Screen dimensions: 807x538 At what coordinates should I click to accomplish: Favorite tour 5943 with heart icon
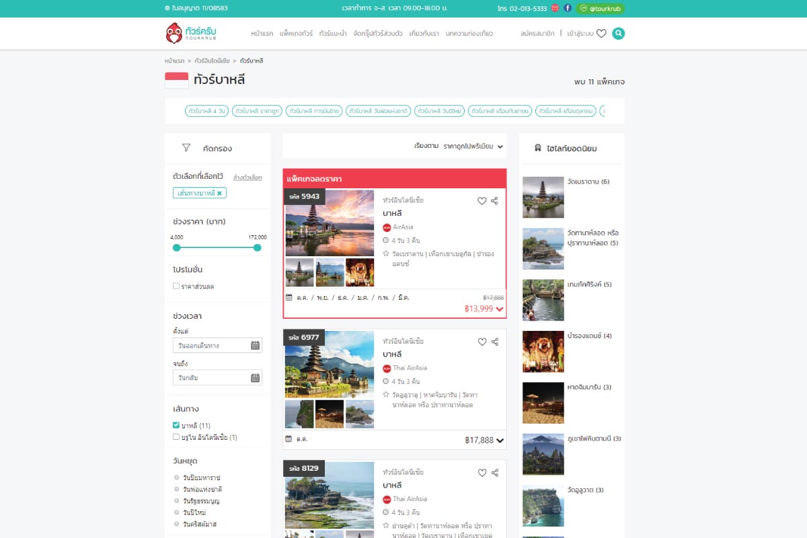(482, 200)
